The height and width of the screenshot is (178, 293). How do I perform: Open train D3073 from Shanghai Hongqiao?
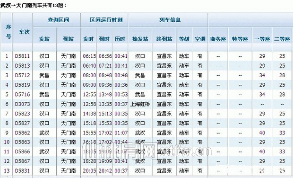pyautogui.click(x=22, y=104)
